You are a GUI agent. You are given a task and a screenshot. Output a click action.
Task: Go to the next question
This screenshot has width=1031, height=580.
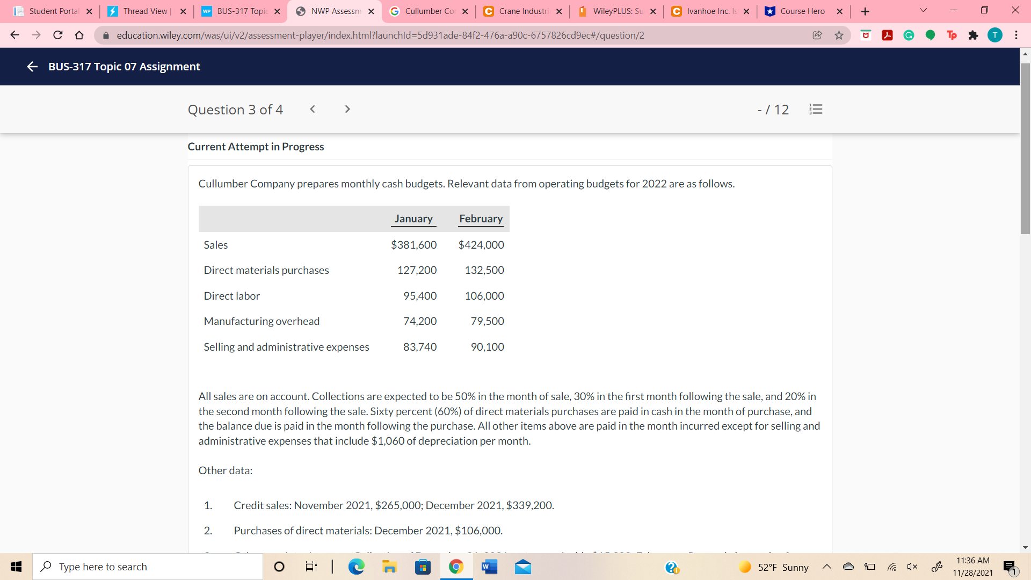[x=347, y=109]
